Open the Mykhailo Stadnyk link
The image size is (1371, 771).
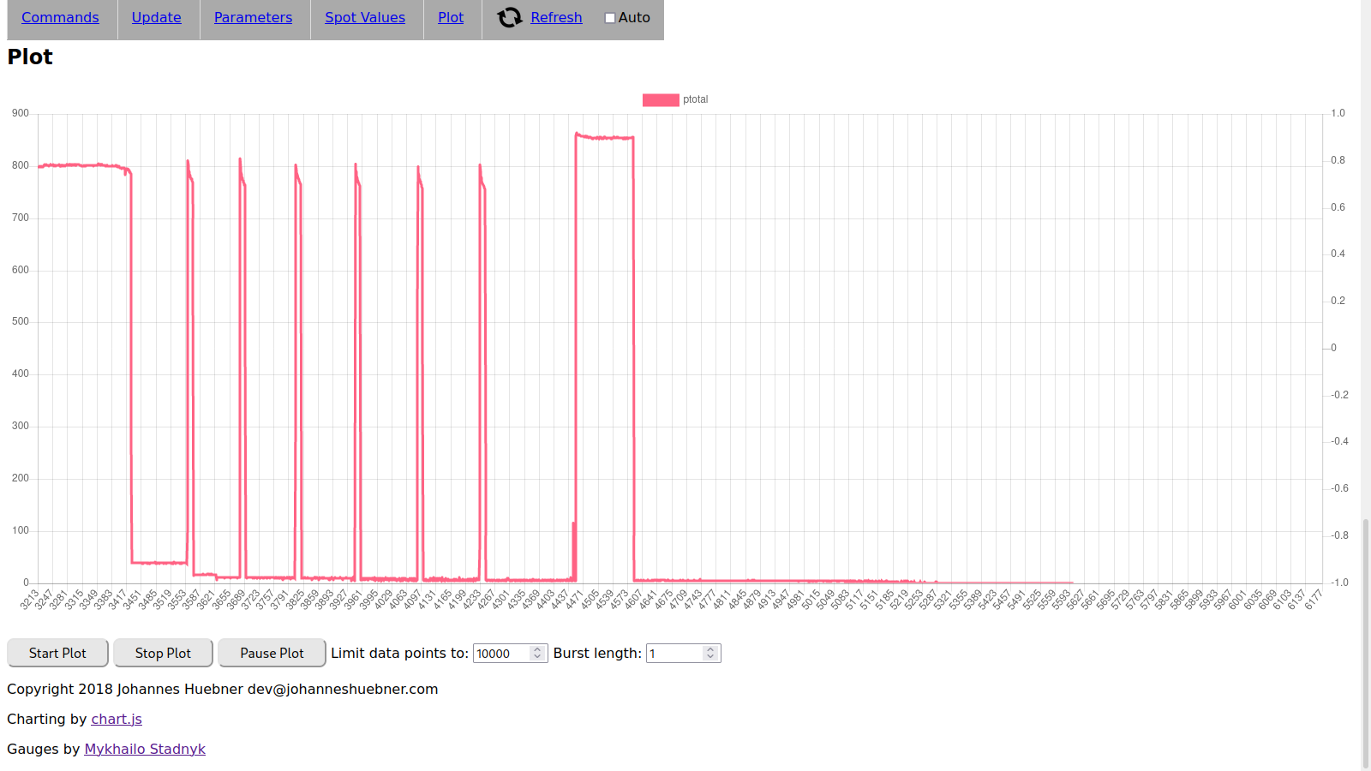145,749
